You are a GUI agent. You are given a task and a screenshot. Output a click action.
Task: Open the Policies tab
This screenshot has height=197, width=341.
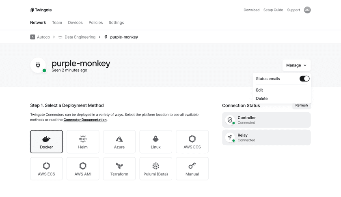(x=95, y=23)
